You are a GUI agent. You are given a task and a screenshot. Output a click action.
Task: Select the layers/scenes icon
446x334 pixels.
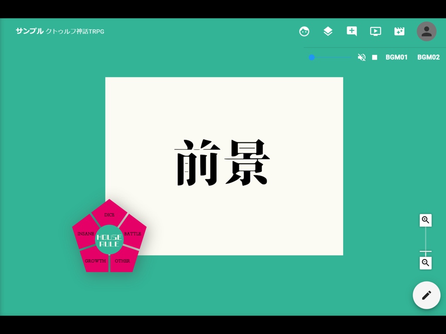328,31
